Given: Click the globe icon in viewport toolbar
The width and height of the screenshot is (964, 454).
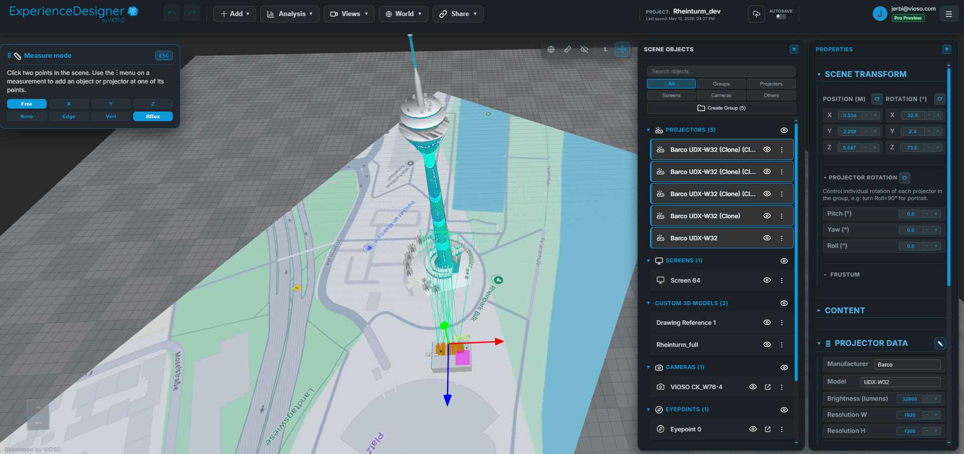Looking at the screenshot, I should click(x=551, y=49).
